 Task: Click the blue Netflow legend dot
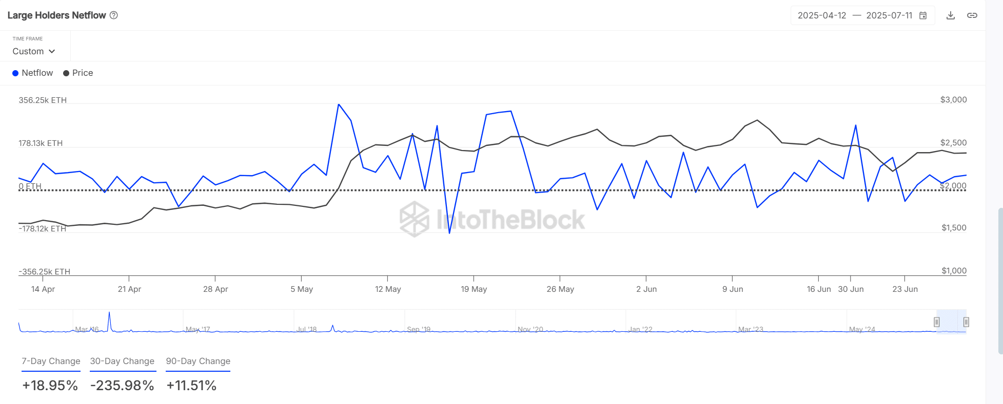(15, 73)
